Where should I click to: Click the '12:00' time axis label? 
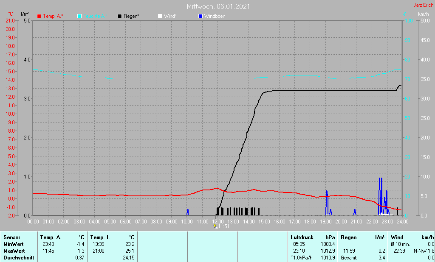point(218,222)
